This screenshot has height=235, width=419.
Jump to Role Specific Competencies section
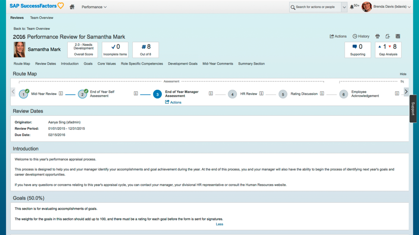coord(142,63)
